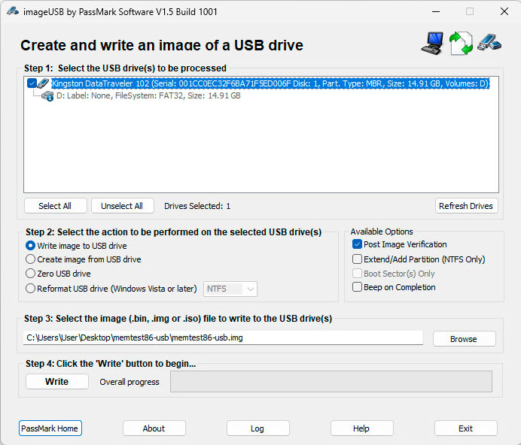521x445 pixels.
Task: Uncheck the Kingston DataTraveler drive checkbox
Action: [32, 83]
